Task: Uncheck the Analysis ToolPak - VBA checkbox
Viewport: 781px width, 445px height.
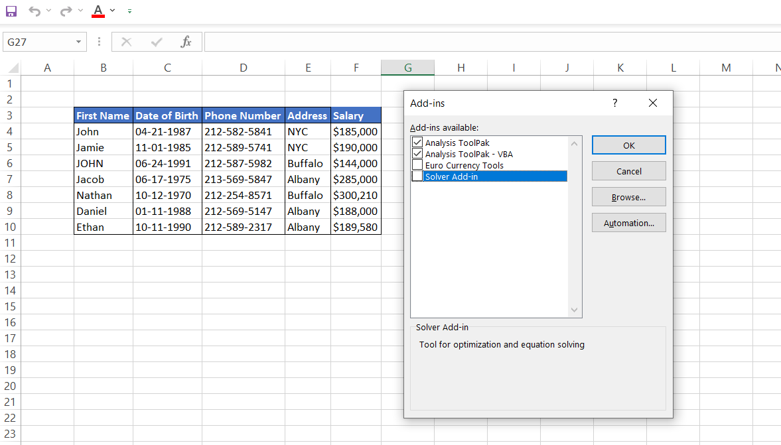Action: tap(417, 154)
